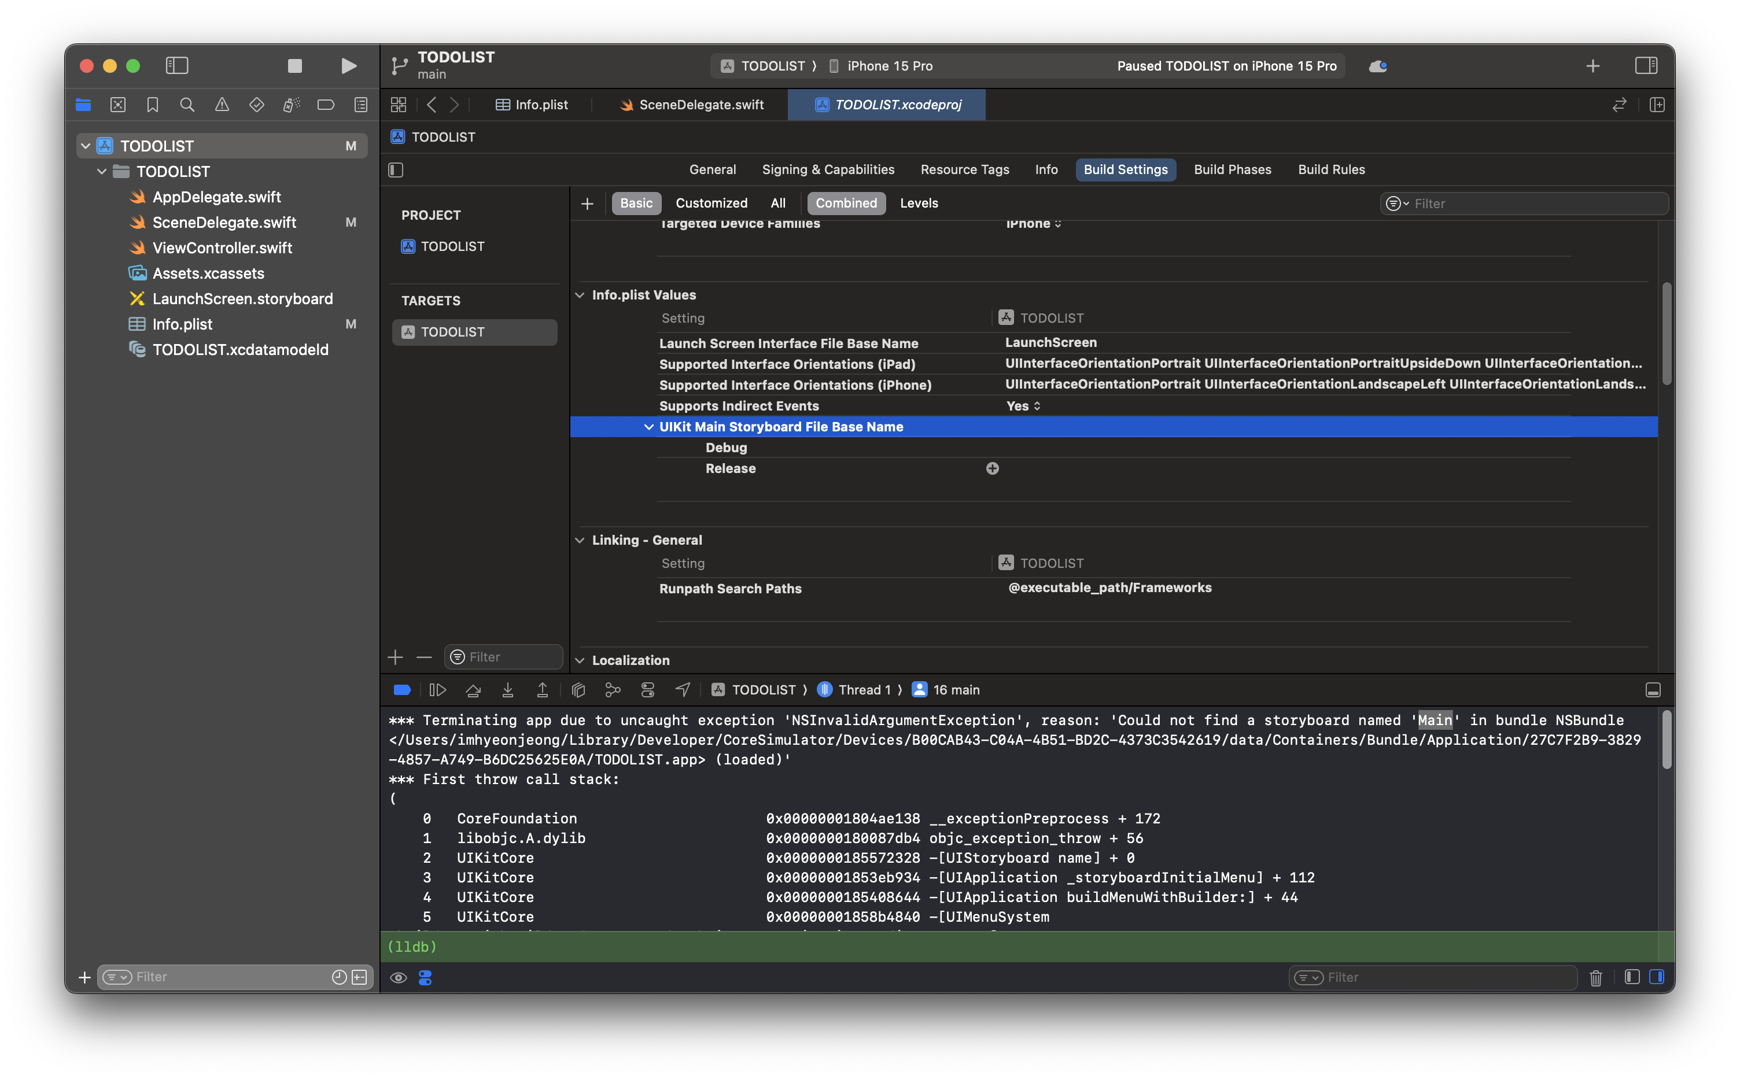1740x1079 pixels.
Task: Select the TODOLIST target under TARGETS
Action: 474,332
